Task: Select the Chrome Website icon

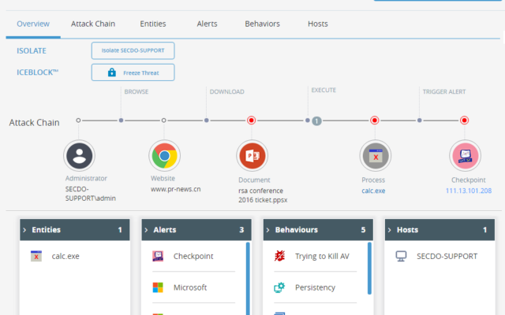Action: pos(164,156)
